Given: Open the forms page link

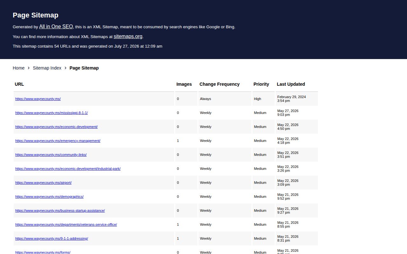Looking at the screenshot, I should click(43, 252).
